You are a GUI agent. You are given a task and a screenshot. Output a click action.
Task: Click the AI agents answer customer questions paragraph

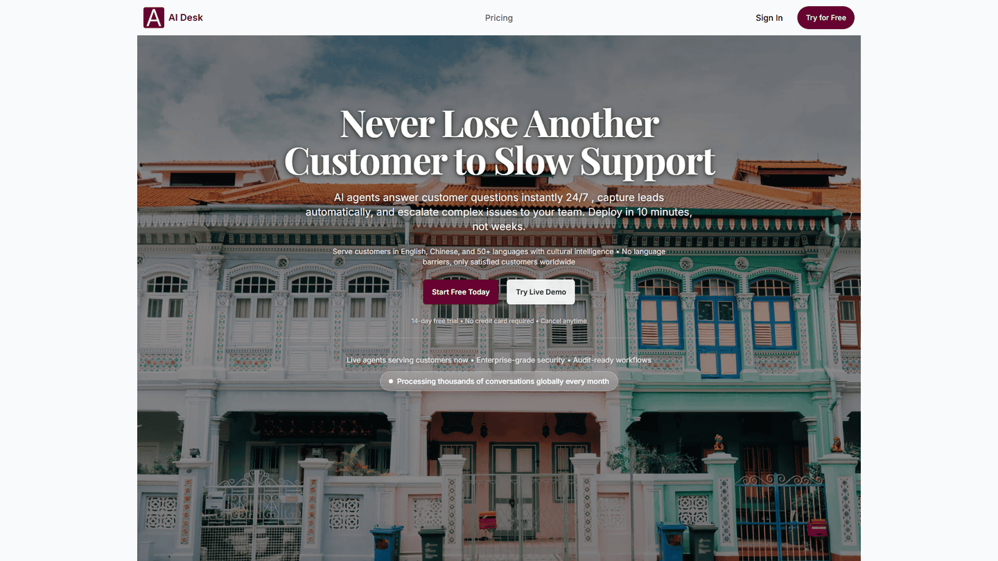499,212
